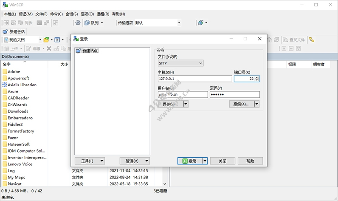The image size is (338, 201).
Task: Open the 文件协议 SFTP protocol dropdown
Action: [180, 63]
